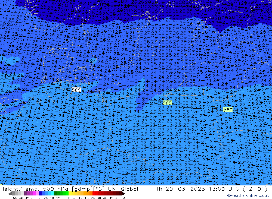The width and height of the screenshot is (272, 199).
Task: Click the legend value '30'
Action: point(99,198)
